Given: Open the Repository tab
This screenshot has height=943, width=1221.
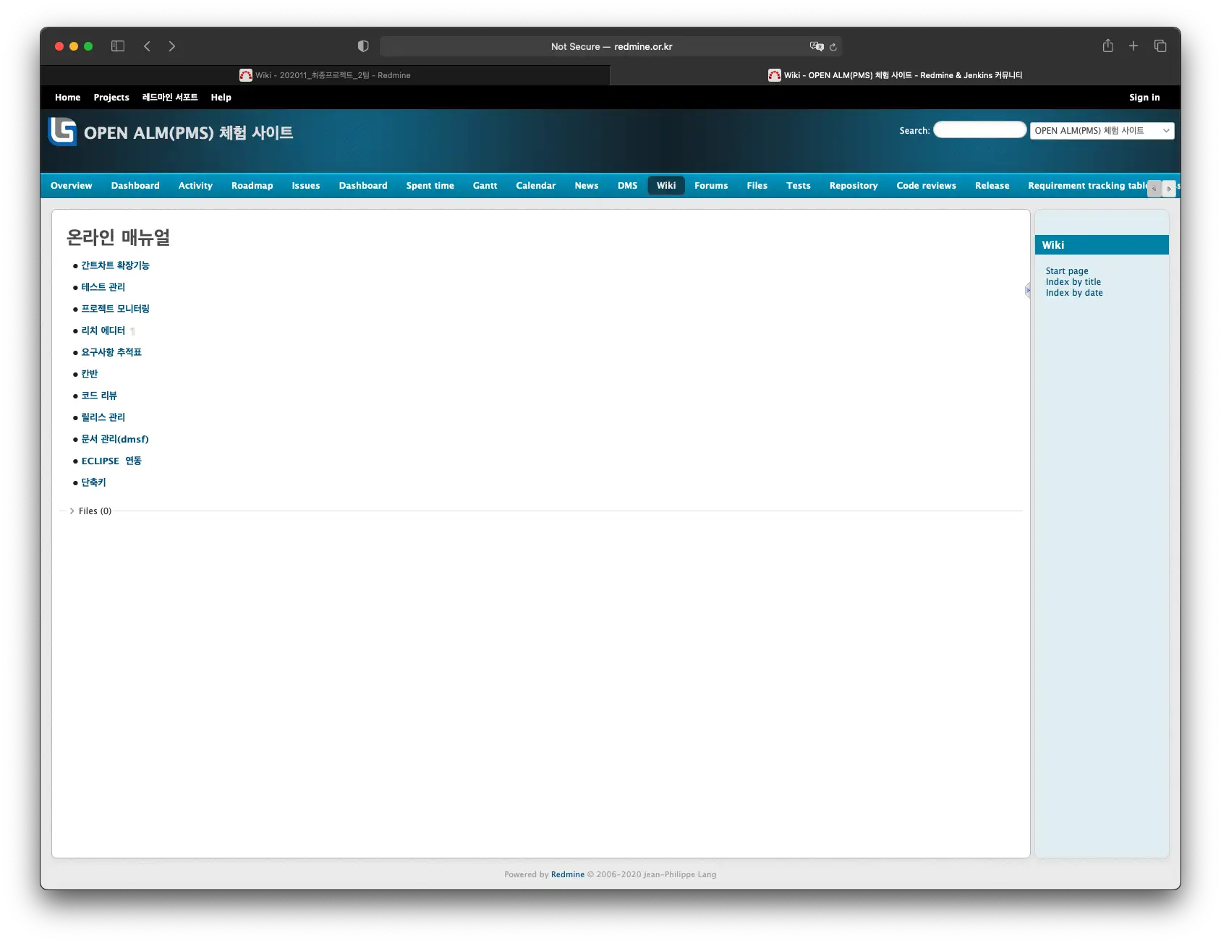Looking at the screenshot, I should [x=854, y=186].
